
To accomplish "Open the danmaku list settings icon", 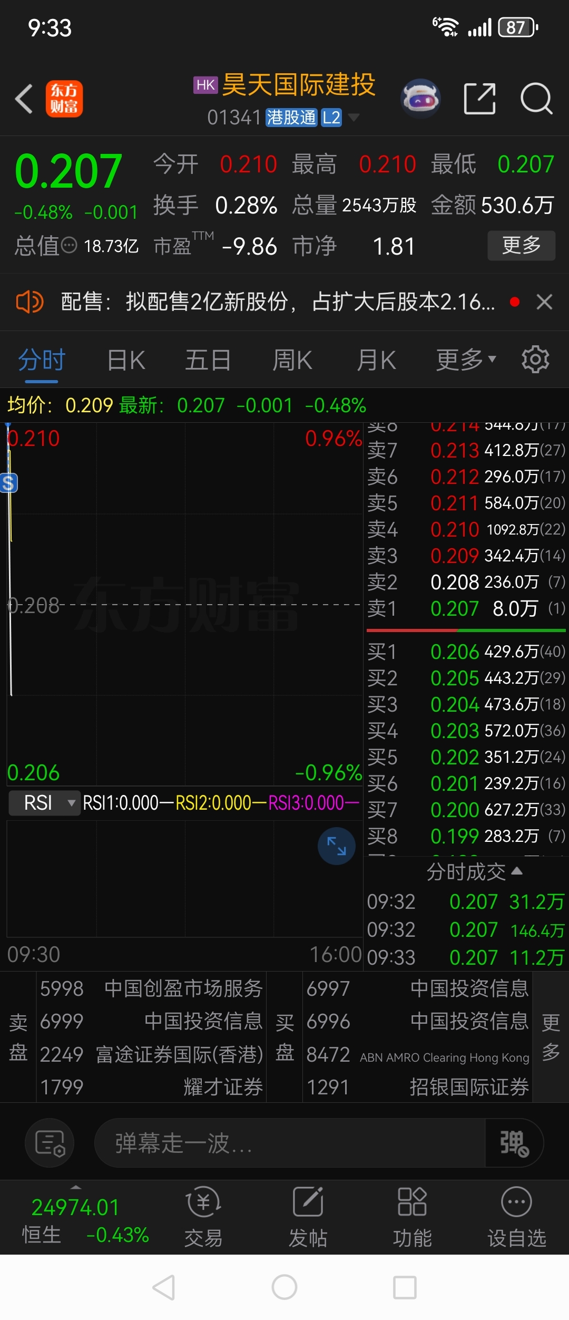I will 50,1143.
